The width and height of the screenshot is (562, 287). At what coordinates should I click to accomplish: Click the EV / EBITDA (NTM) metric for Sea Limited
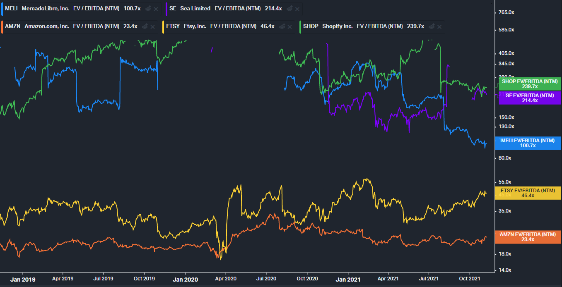point(237,9)
